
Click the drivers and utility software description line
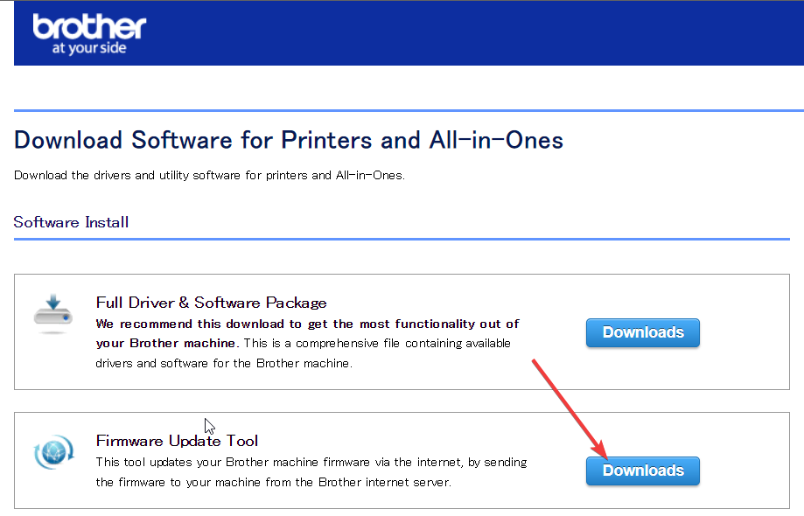[209, 175]
